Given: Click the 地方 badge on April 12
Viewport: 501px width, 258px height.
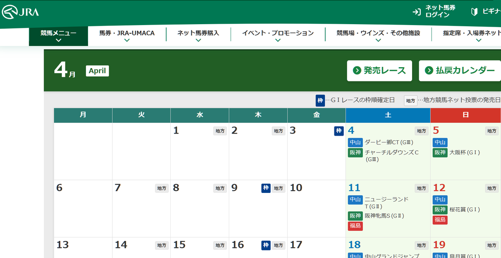Looking at the screenshot, I should point(492,188).
